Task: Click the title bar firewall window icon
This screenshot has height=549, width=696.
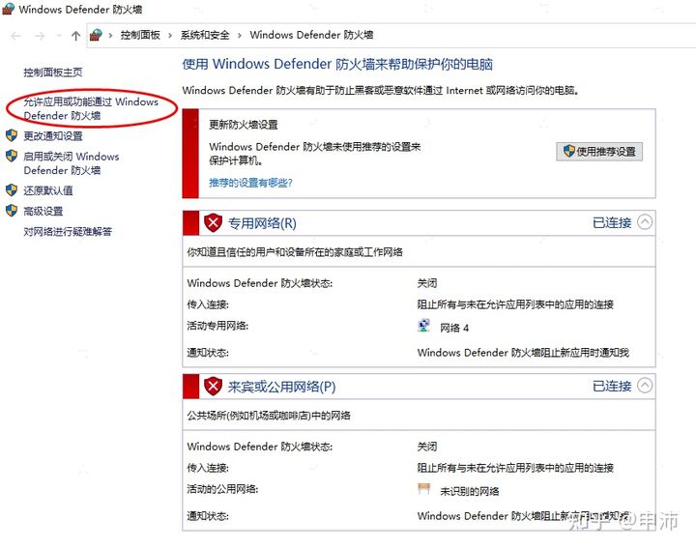Action: click(x=8, y=9)
